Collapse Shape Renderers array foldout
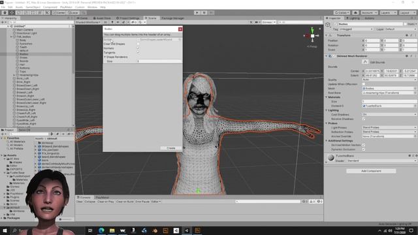 pos(105,57)
